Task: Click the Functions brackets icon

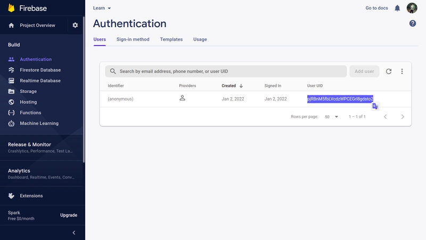Action: click(11, 113)
